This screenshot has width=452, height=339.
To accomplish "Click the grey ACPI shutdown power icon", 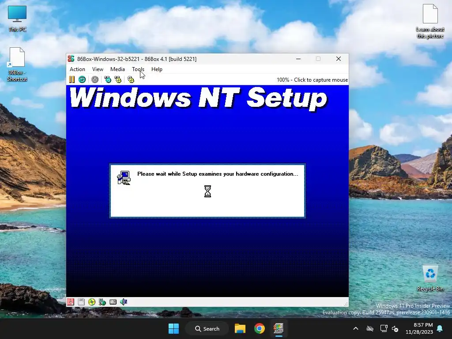I will 95,79.
